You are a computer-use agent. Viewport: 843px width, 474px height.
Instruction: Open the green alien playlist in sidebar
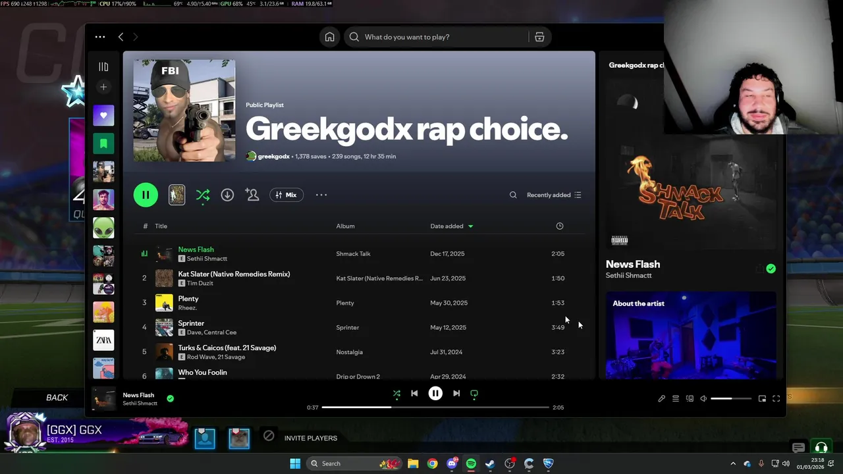103,228
